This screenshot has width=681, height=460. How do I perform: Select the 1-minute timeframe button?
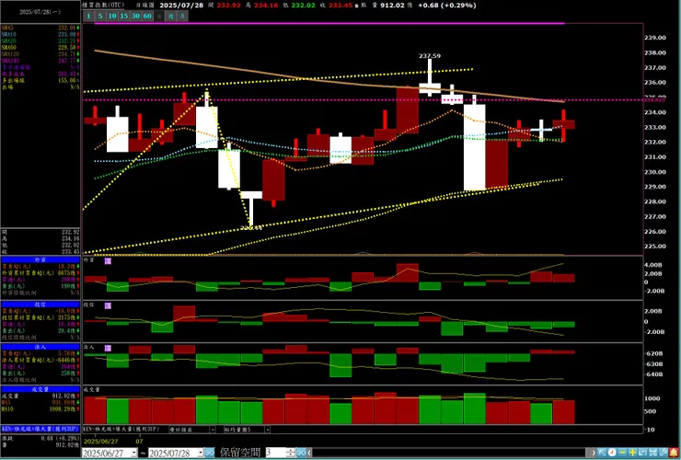88,16
